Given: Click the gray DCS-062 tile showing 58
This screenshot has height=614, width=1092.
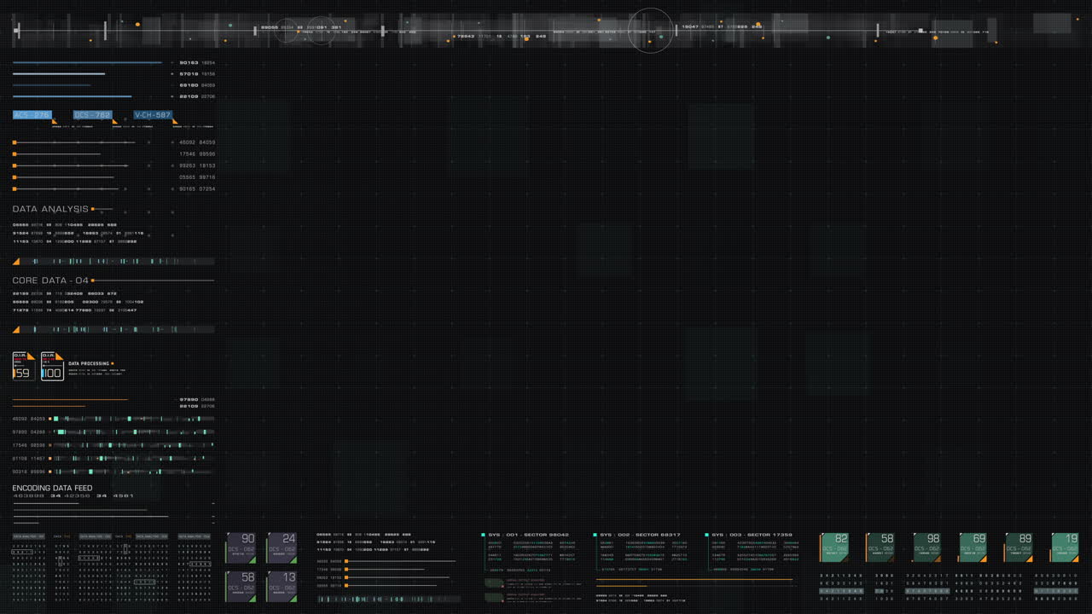Looking at the screenshot, I should (x=241, y=586).
